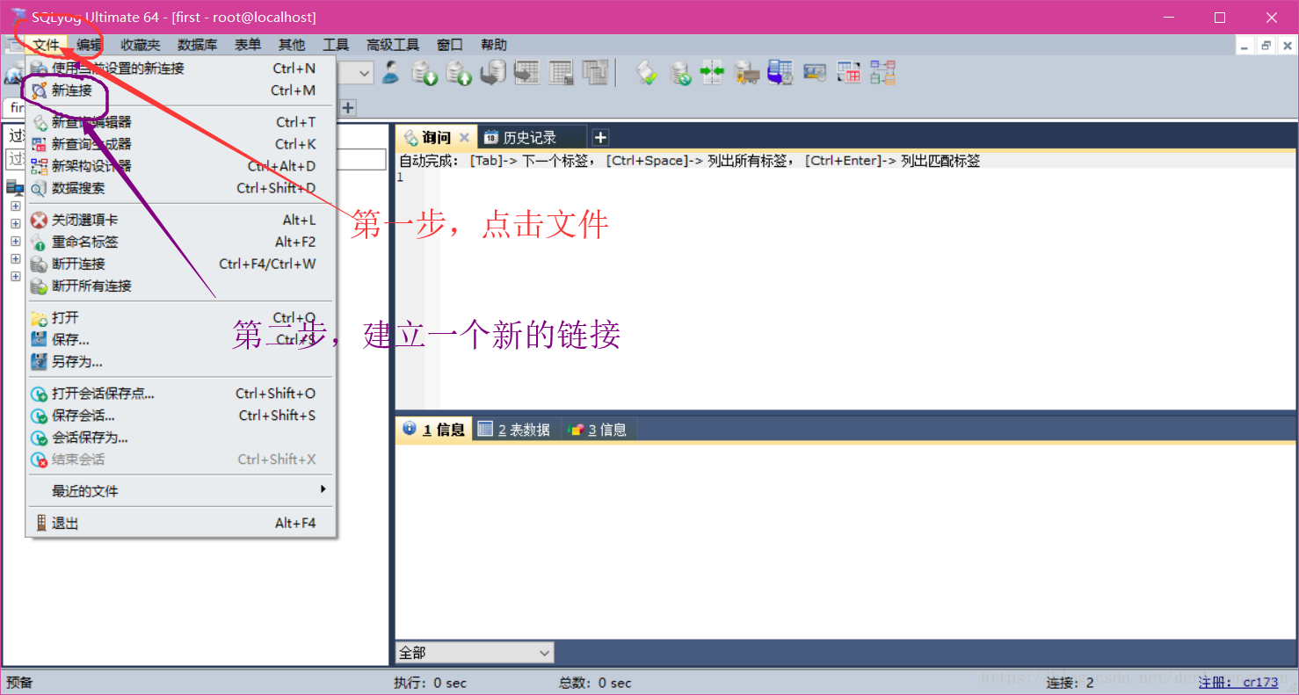This screenshot has height=695, width=1299.
Task: Open the 数据库 menu
Action: click(x=197, y=45)
